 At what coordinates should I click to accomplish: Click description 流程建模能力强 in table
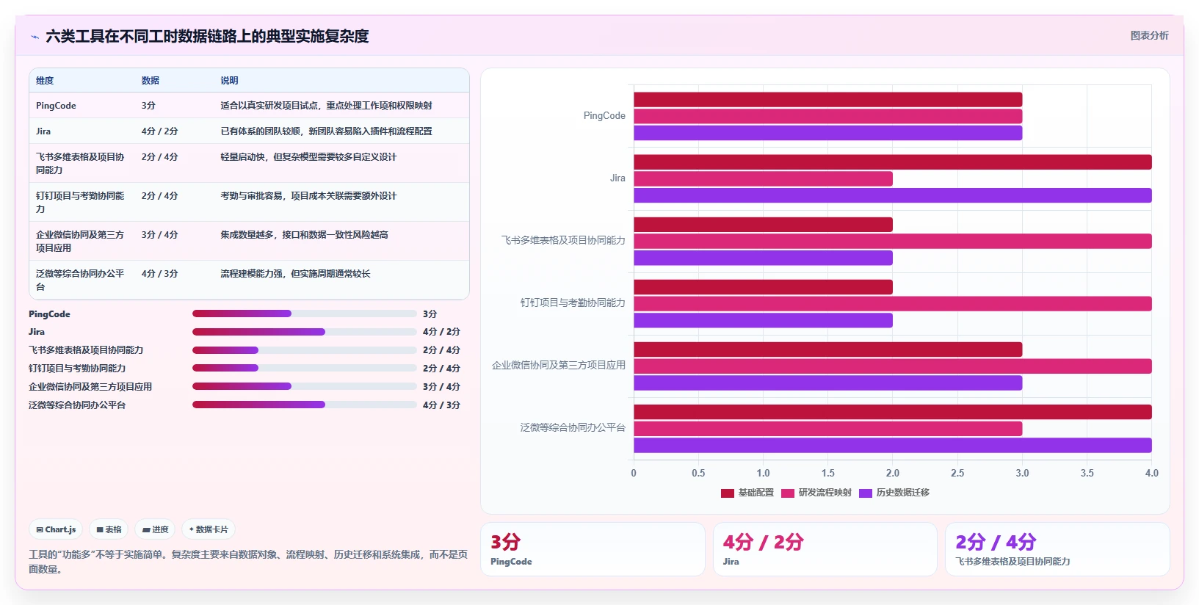(x=295, y=274)
